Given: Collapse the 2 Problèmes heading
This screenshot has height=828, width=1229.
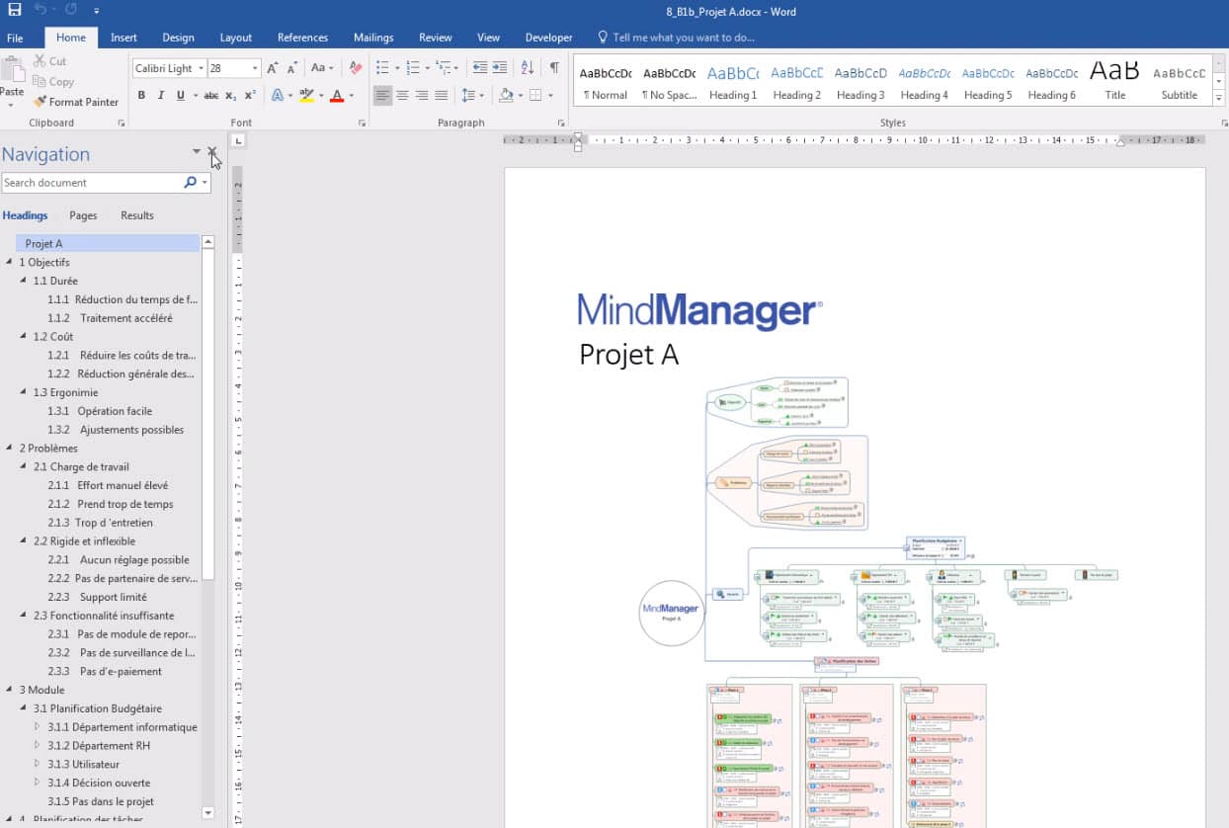Looking at the screenshot, I should (x=10, y=448).
